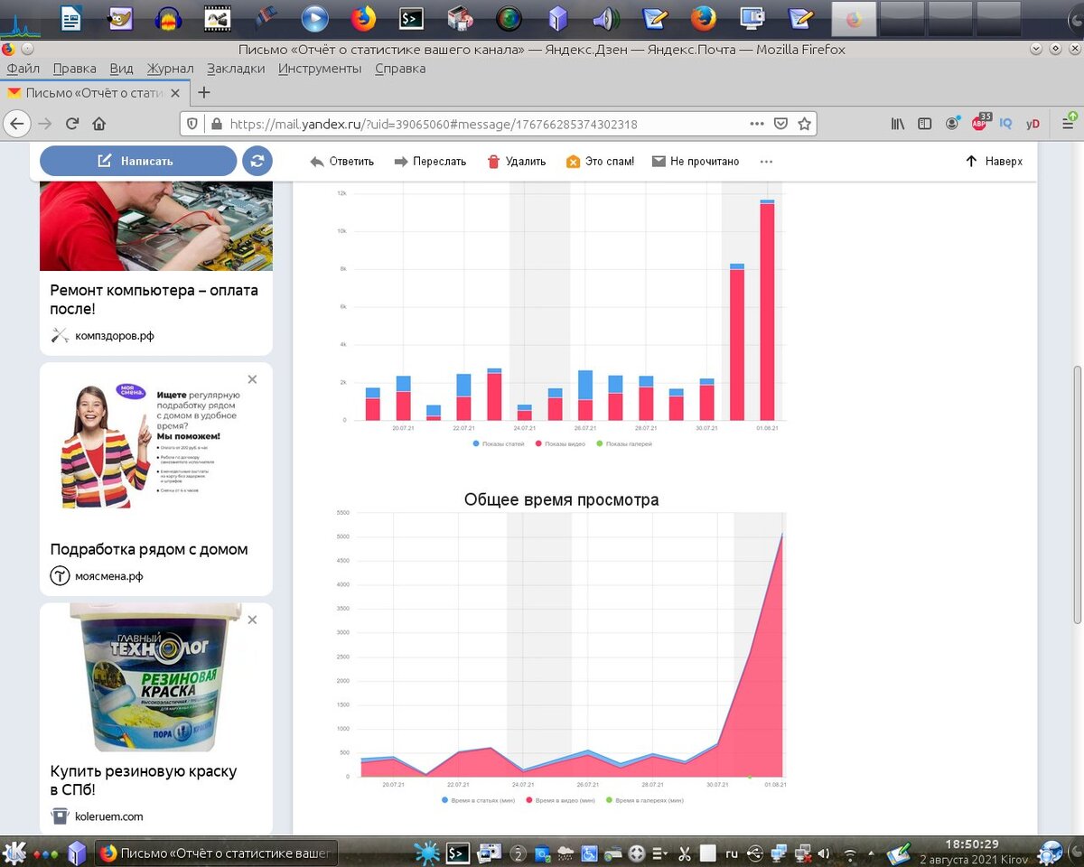Viewport: 1084px width, 867px height.
Task: Launch the GIMP icon in the top panel
Action: coord(121,17)
